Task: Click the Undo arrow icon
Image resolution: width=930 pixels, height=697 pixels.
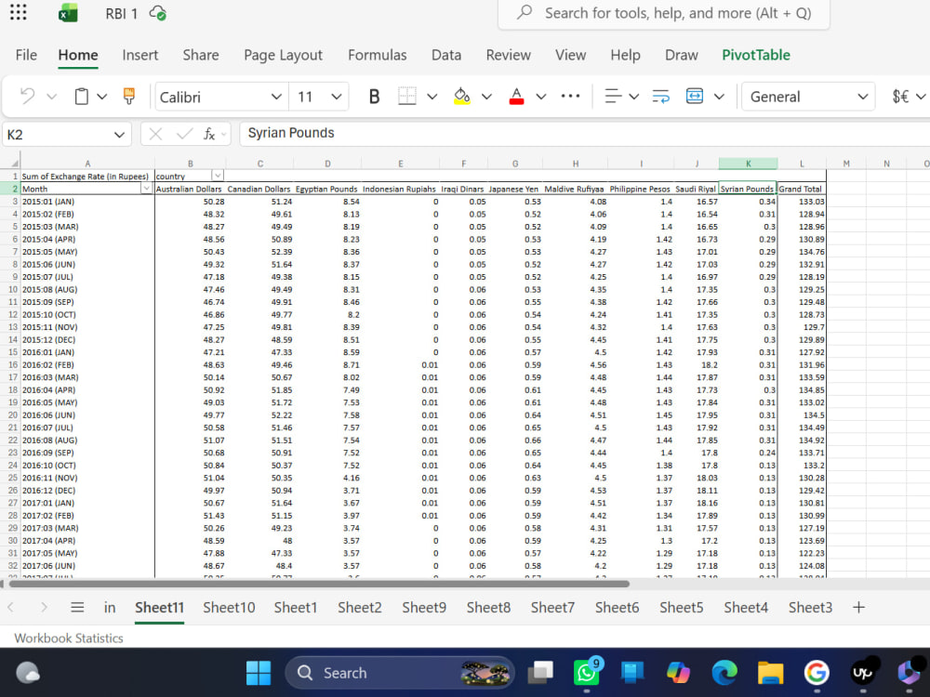Action: click(x=27, y=96)
